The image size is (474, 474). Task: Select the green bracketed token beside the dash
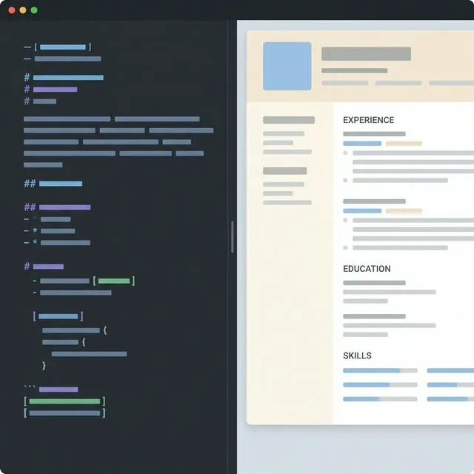tap(114, 281)
